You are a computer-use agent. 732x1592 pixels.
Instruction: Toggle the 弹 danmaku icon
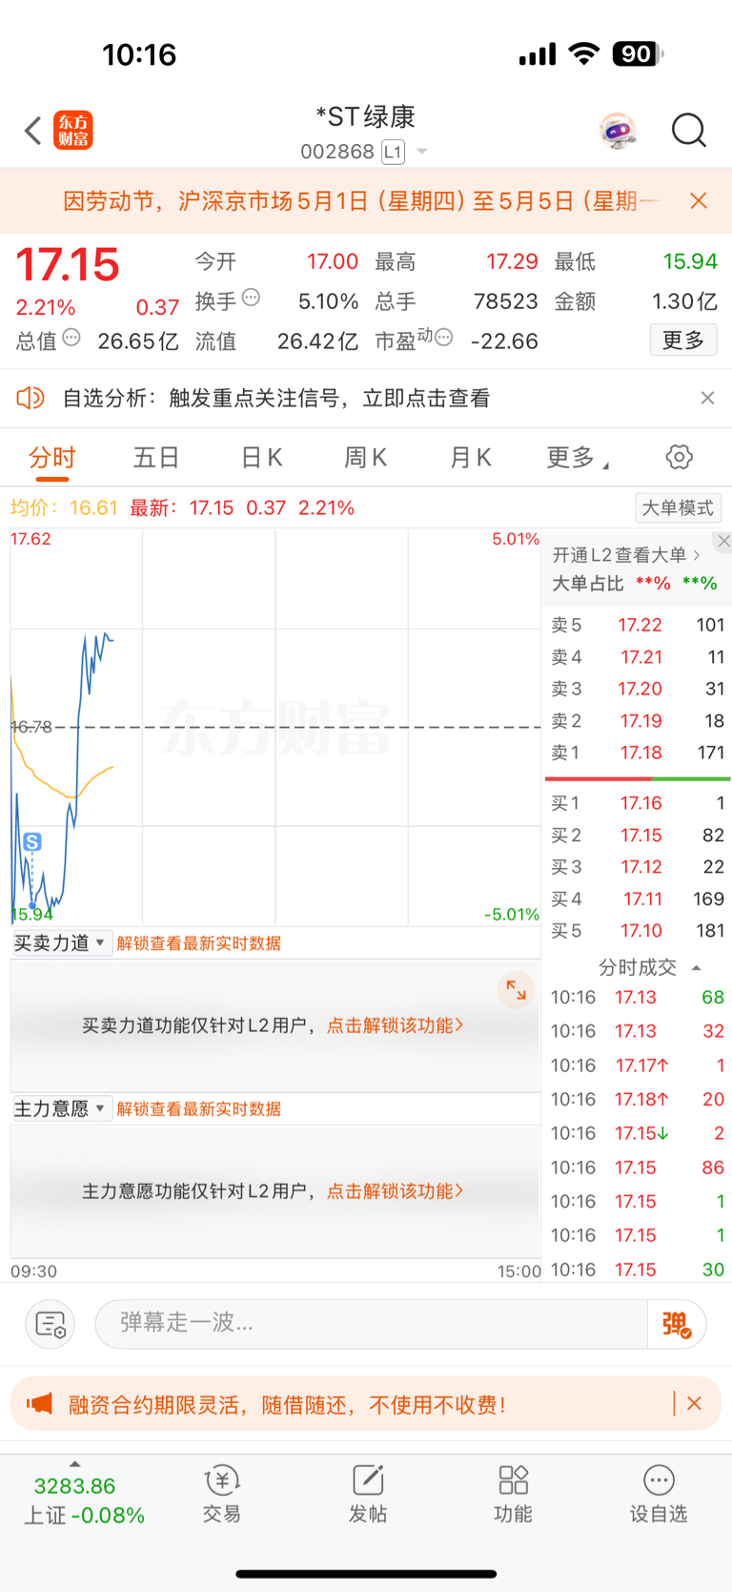(x=676, y=1324)
